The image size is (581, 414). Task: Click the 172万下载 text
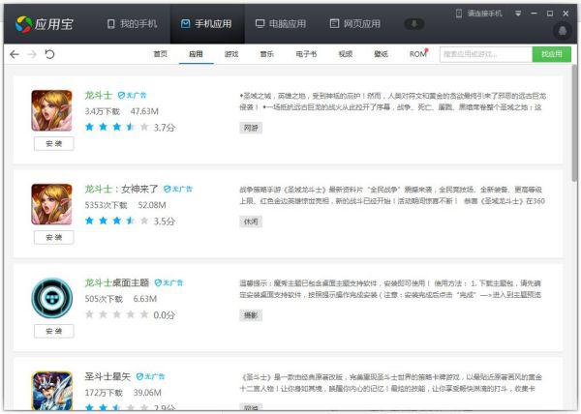click(104, 393)
